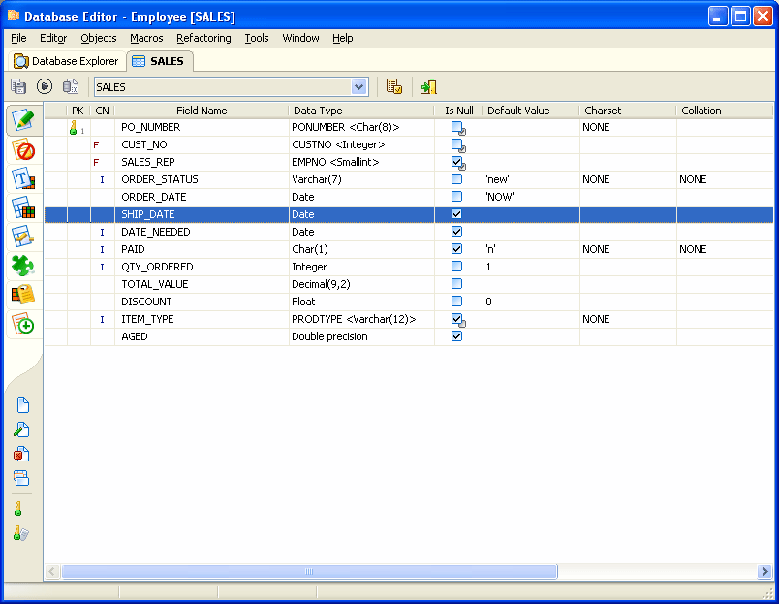Click the single key icon in sidebar

click(x=18, y=508)
